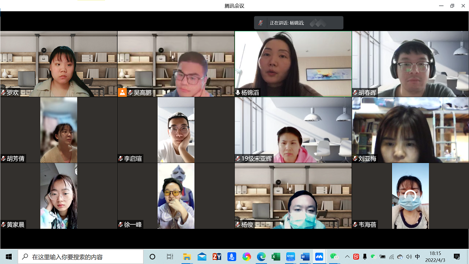
Task: Click the muted microphone icon in speaker bar
Action: point(261,23)
